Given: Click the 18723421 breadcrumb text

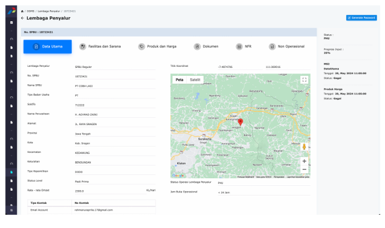Looking at the screenshot, I should (x=70, y=11).
